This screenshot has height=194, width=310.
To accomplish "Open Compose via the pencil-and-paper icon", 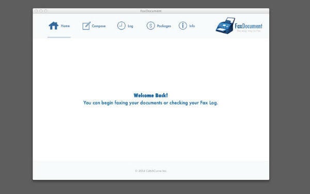I will [86, 26].
